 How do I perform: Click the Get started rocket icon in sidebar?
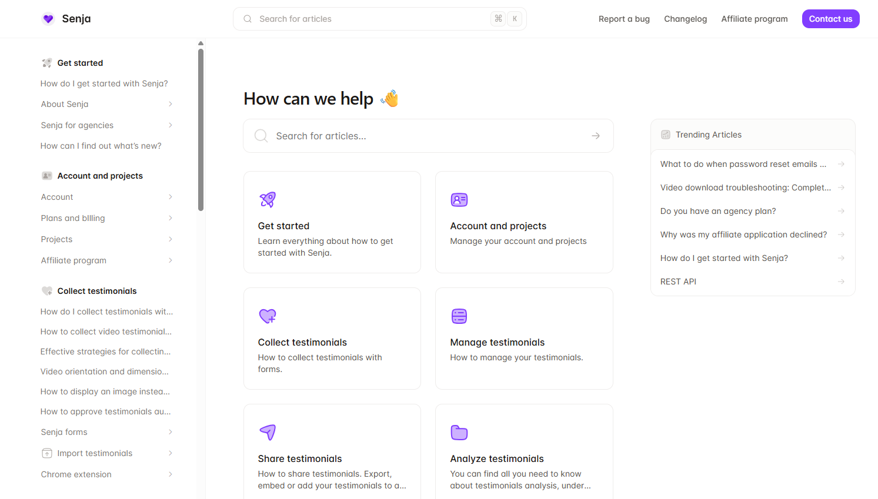(x=47, y=63)
